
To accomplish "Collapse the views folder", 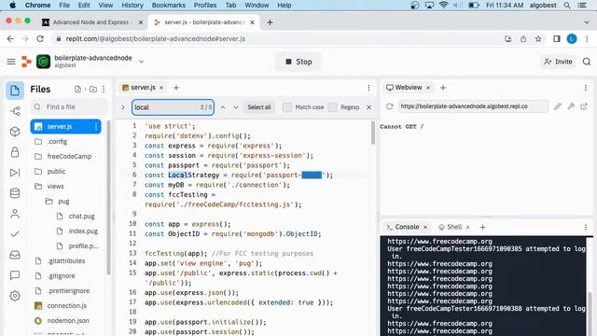I will pyautogui.click(x=55, y=187).
